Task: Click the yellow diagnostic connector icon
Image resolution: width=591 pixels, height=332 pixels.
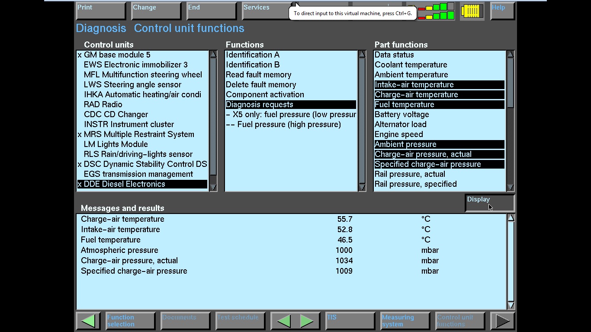Action: (472, 11)
